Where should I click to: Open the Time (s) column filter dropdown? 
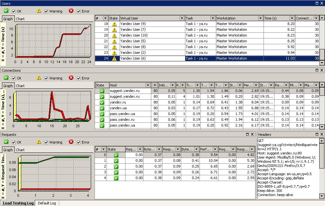[292, 18]
